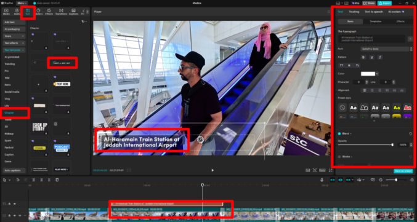Screen dimensions: 417x222
Task: Show more tabs with the arrow
Action: coord(87,12)
